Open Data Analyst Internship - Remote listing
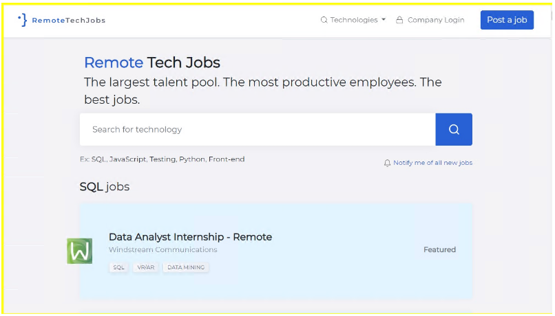The image size is (555, 316). coord(190,237)
